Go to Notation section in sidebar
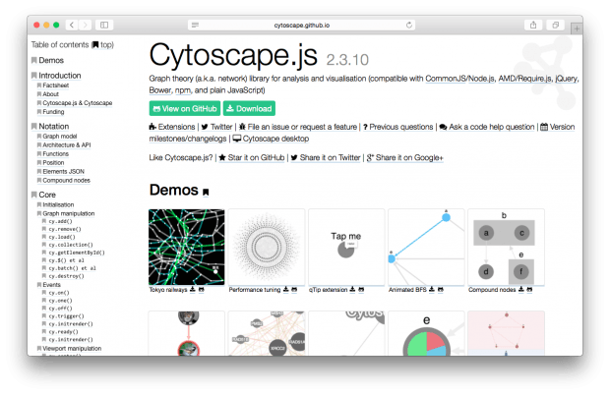This screenshot has width=610, height=395. coord(54,127)
